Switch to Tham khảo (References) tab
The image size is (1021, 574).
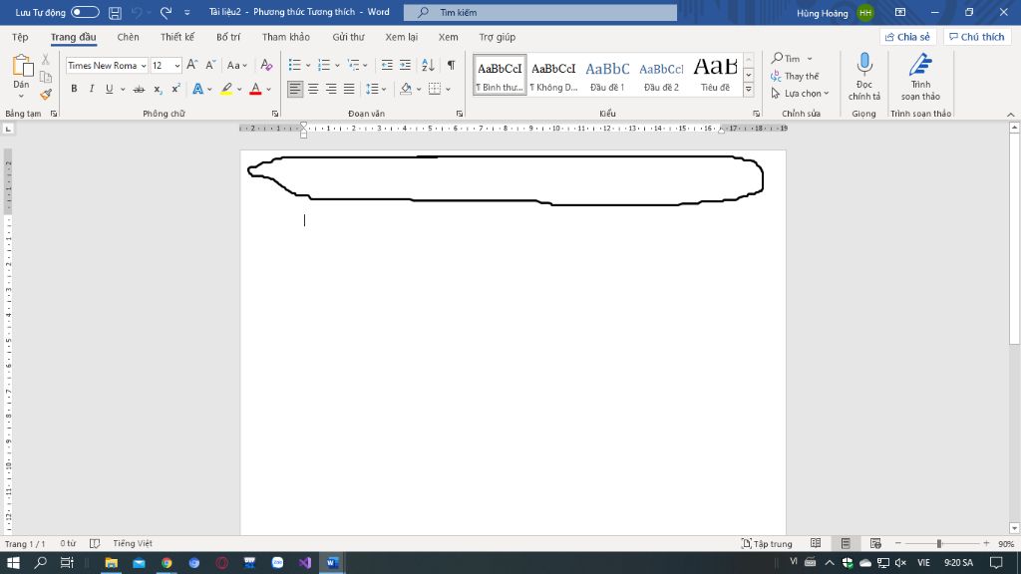[286, 37]
